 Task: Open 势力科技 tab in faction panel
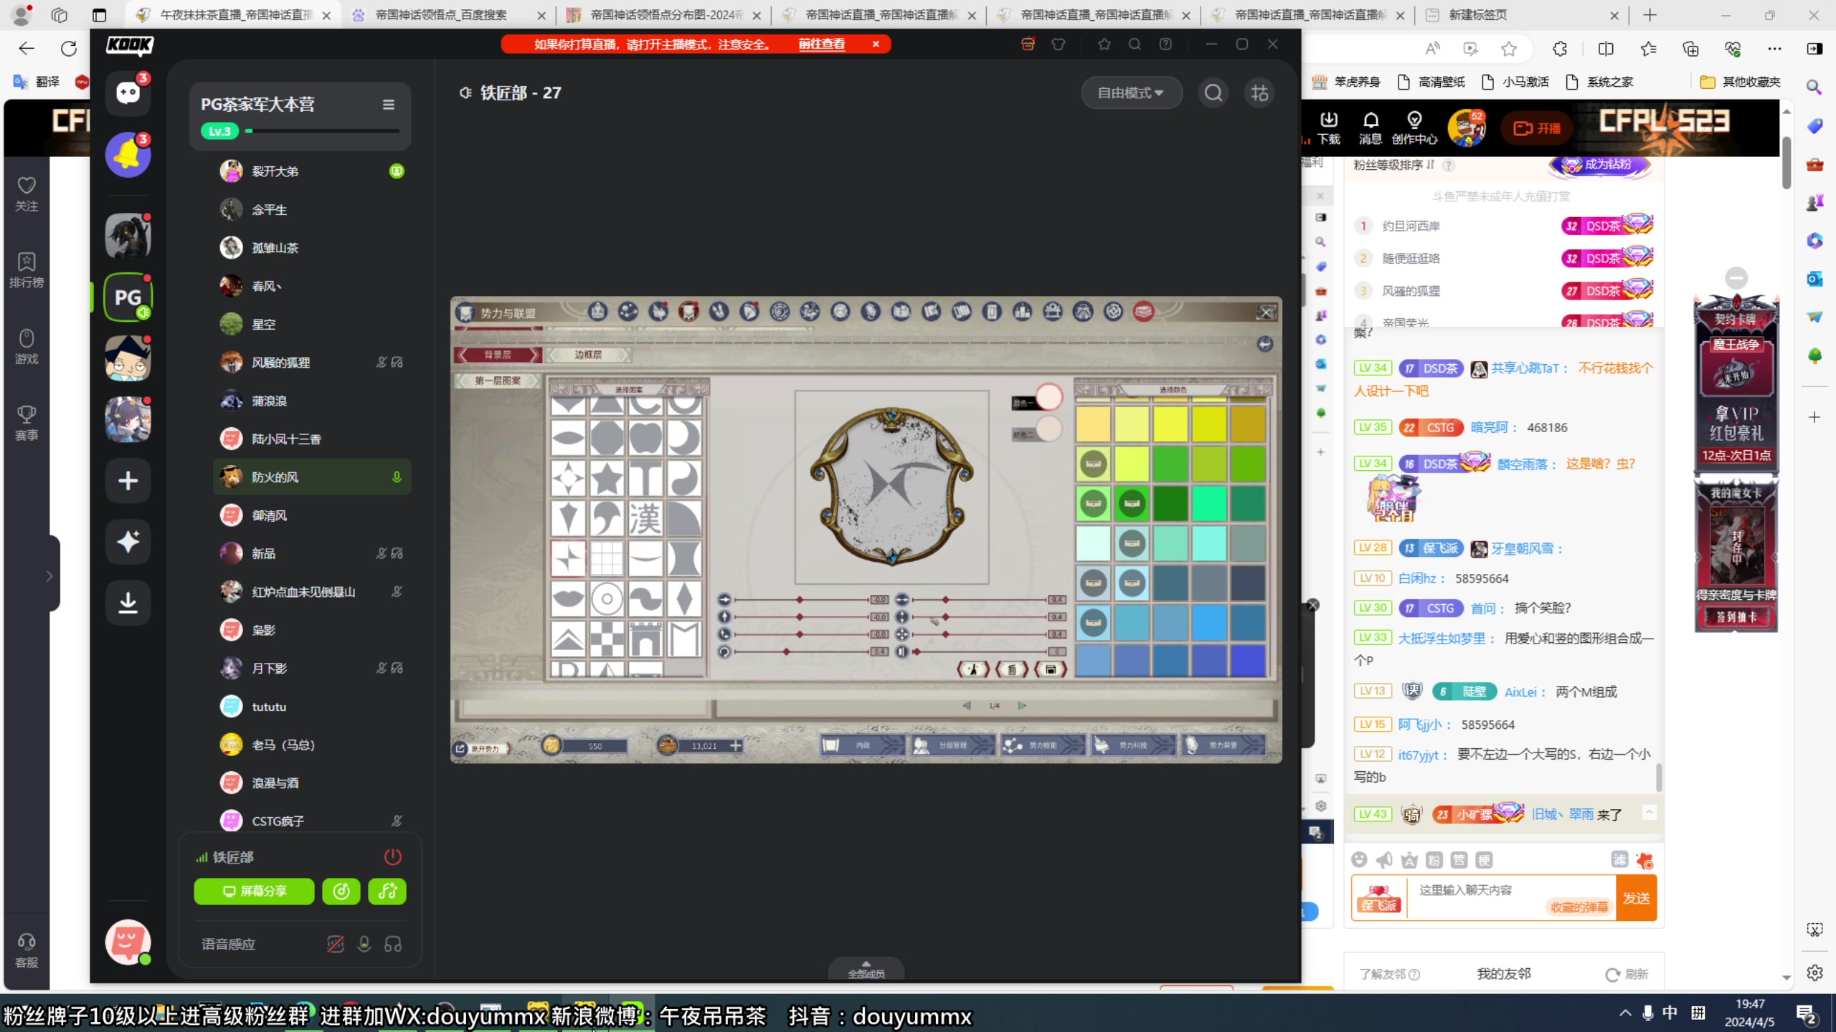(x=1132, y=745)
